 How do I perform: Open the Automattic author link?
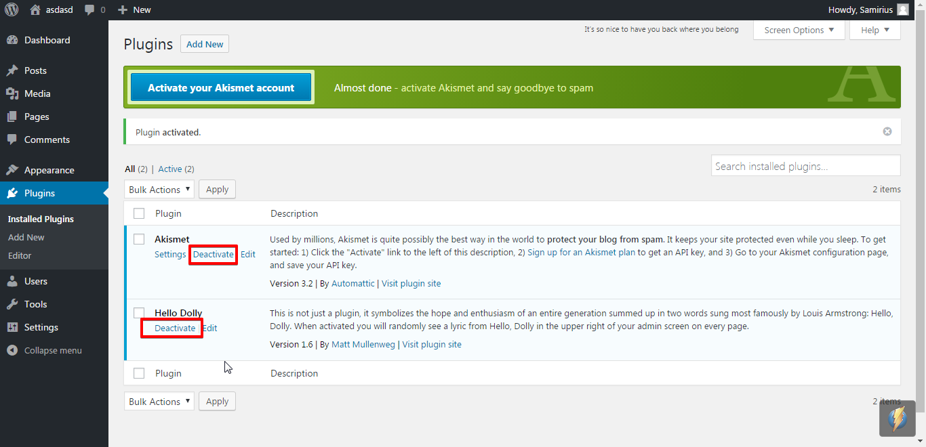(353, 283)
